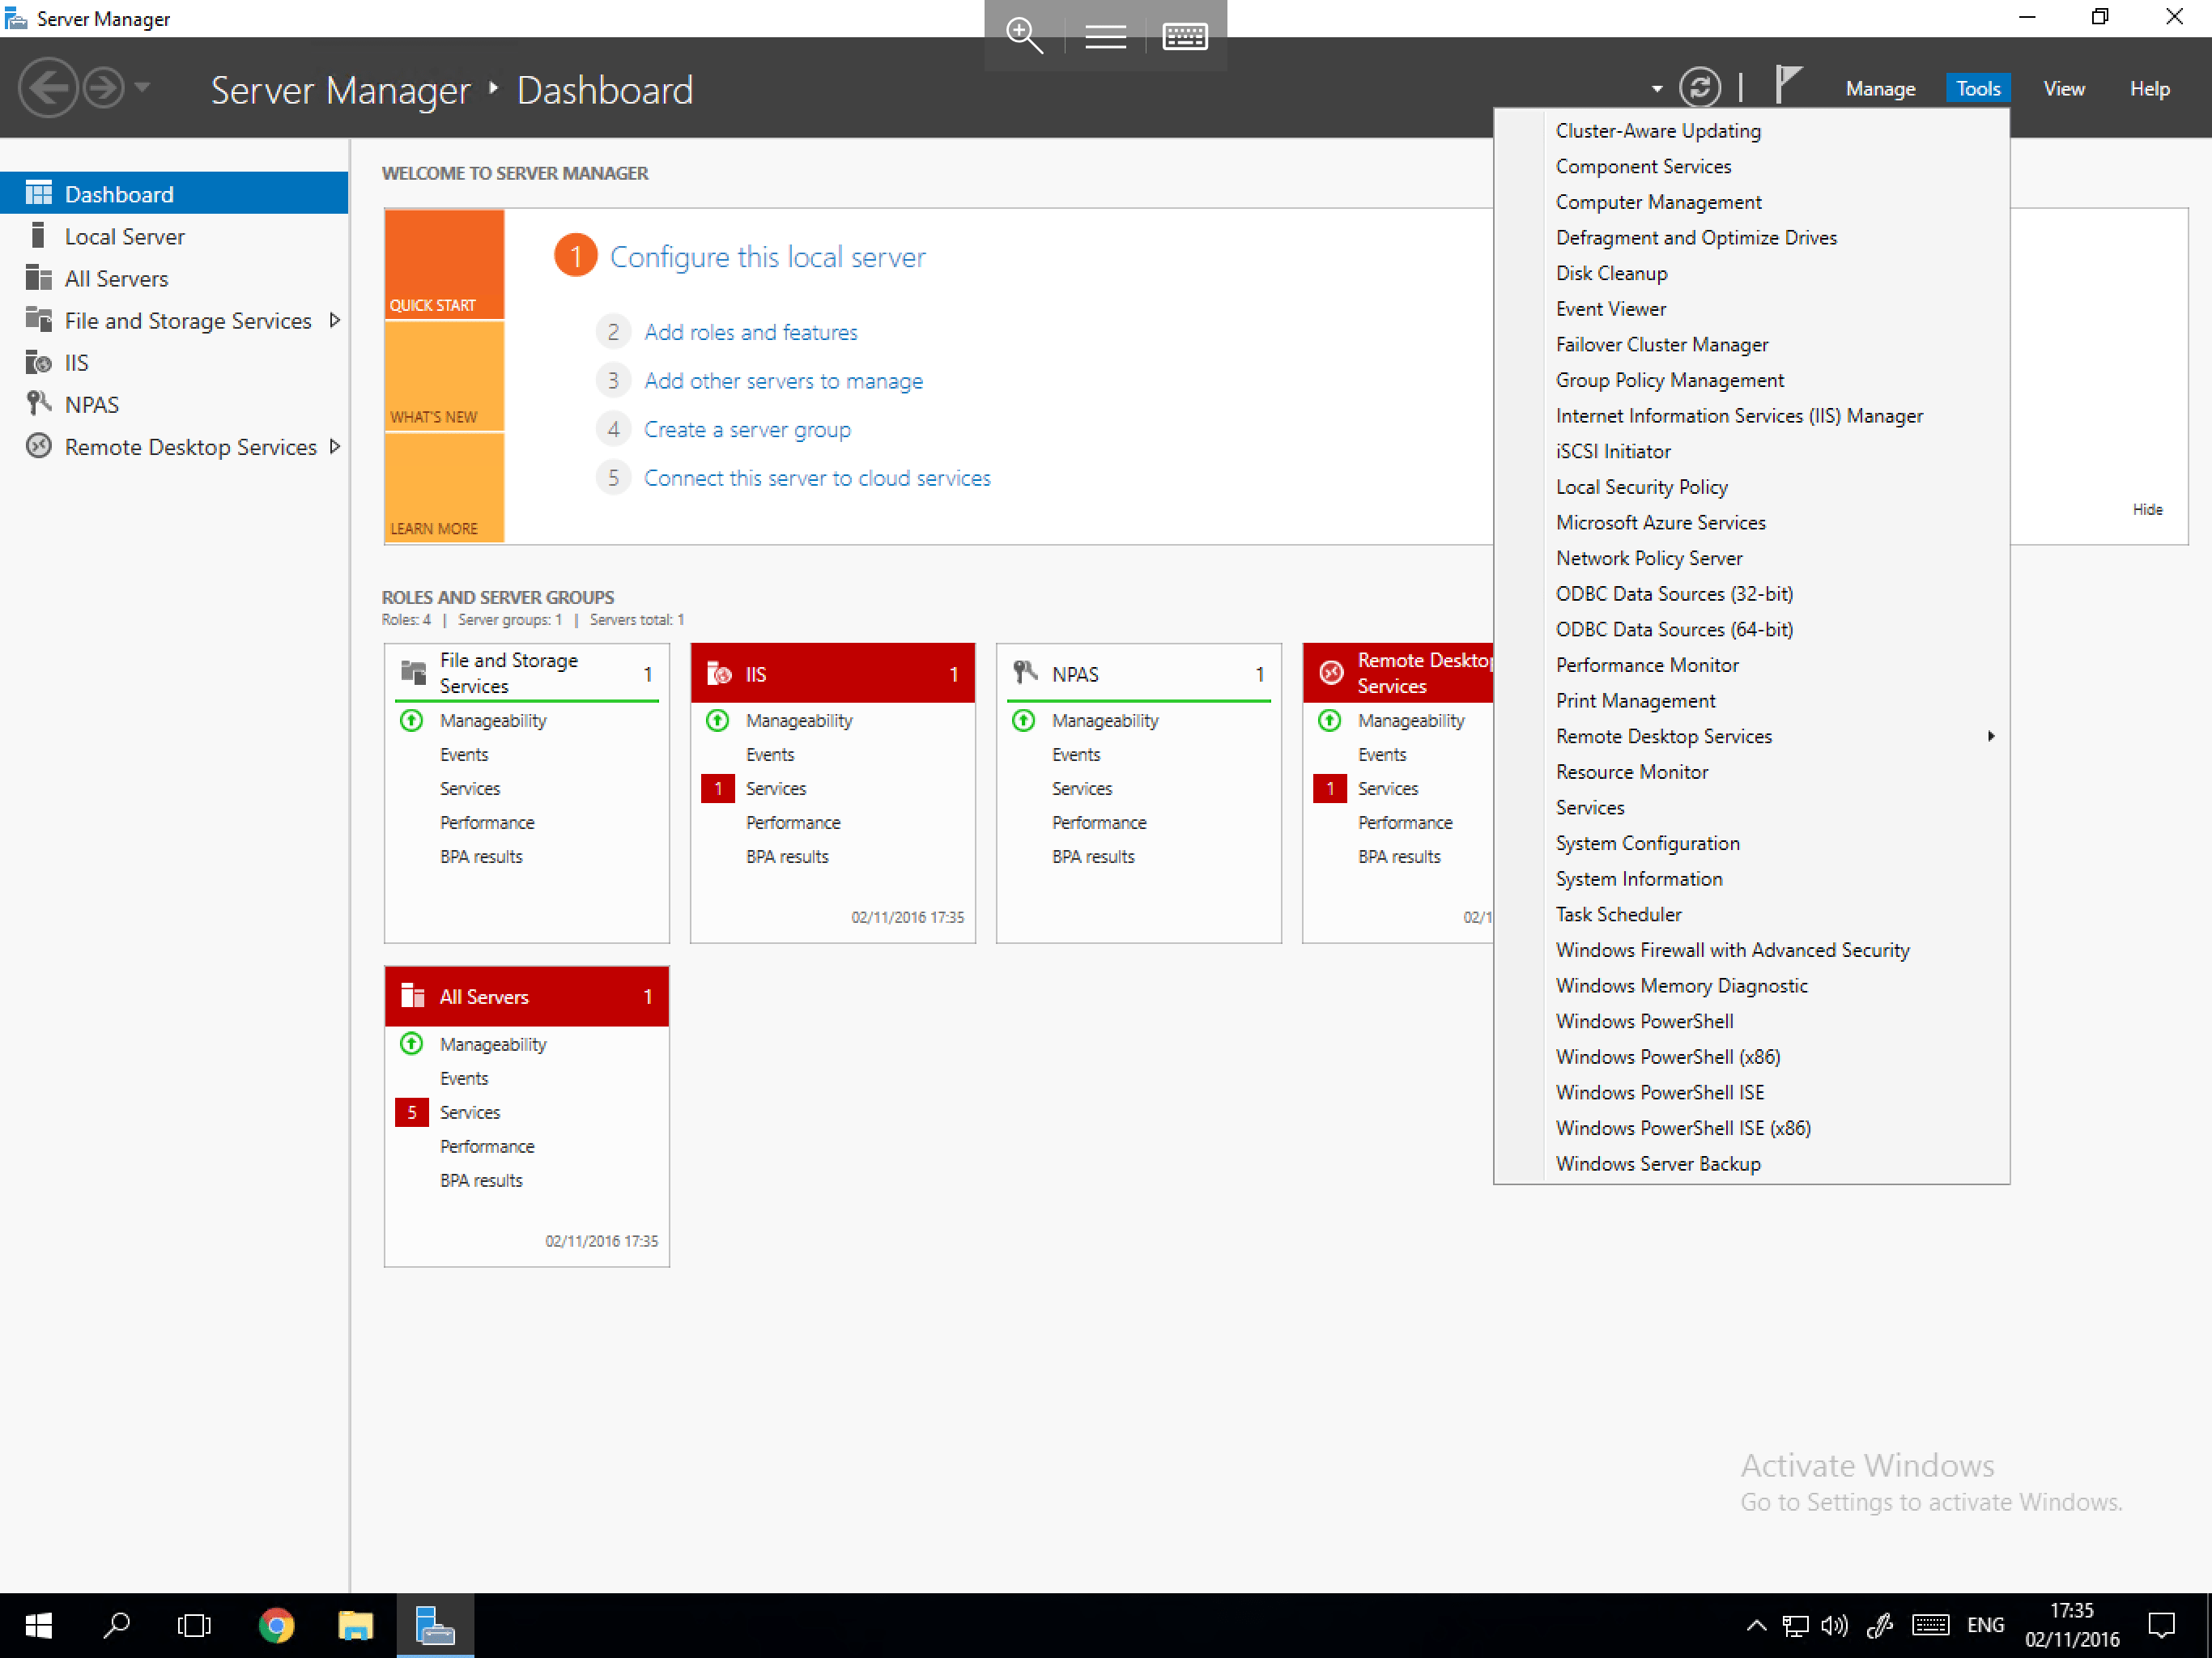Viewport: 2212px width, 1658px height.
Task: Open the Manage menu
Action: 1880,88
